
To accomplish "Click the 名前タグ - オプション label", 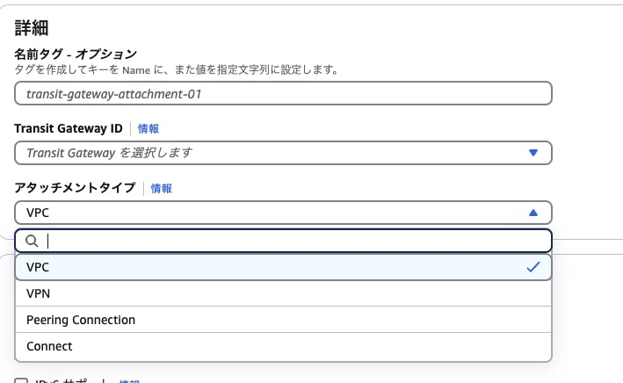I will click(76, 54).
